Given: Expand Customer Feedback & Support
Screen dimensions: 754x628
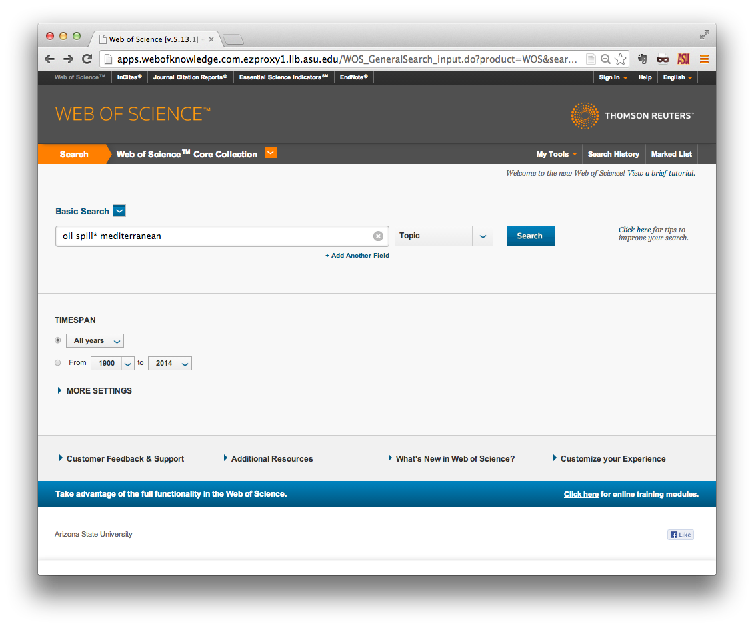Looking at the screenshot, I should click(x=121, y=458).
